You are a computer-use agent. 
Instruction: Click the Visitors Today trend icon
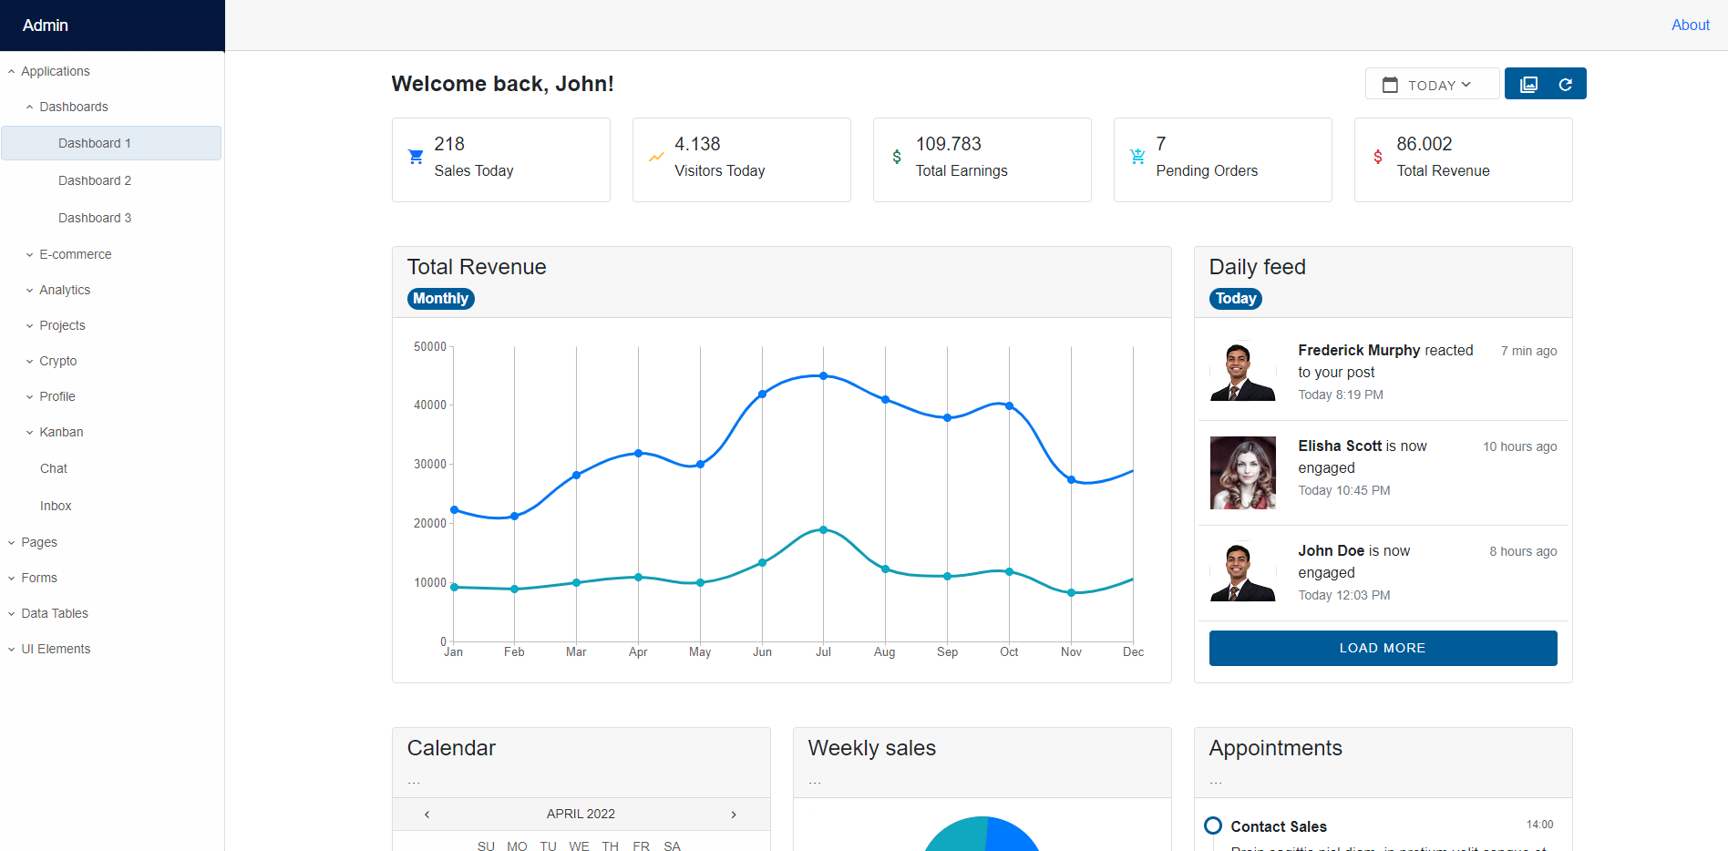[656, 157]
